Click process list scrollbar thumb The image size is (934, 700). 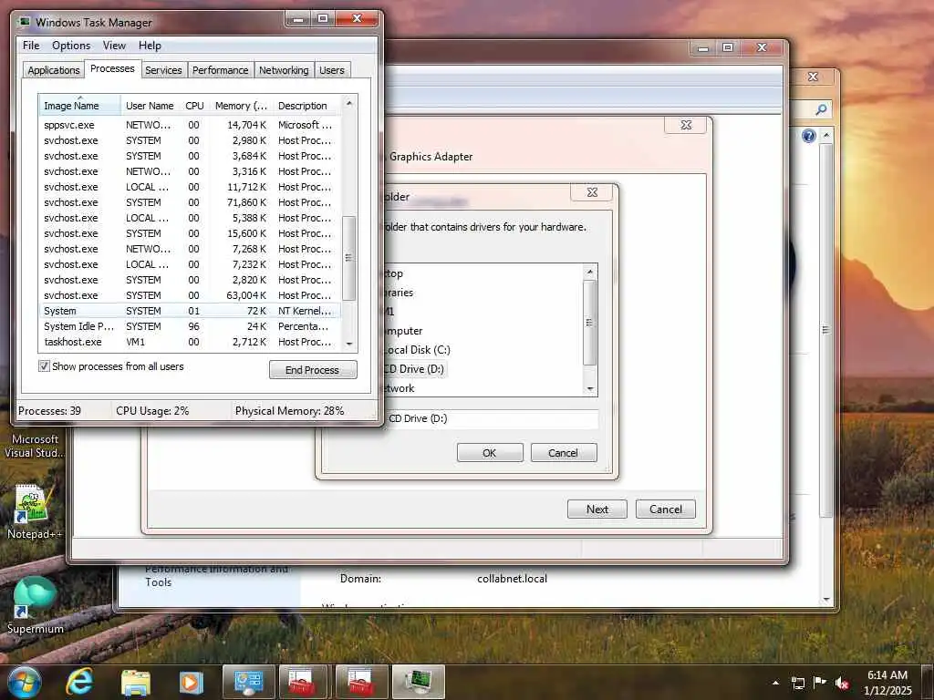click(349, 258)
